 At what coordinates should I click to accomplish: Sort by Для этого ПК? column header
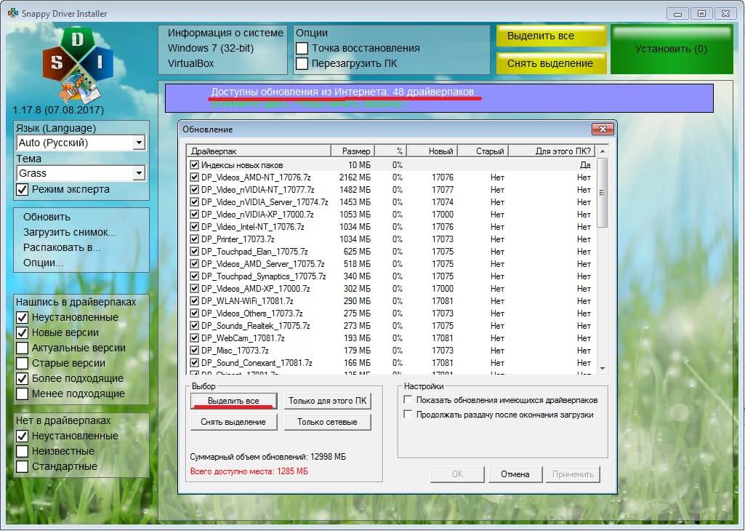point(552,151)
